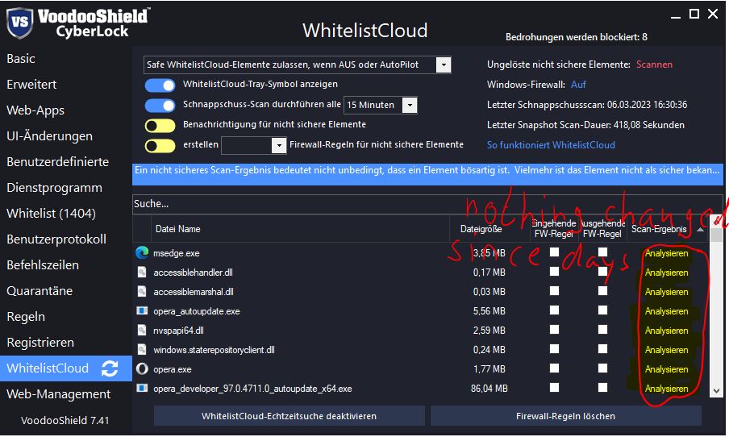This screenshot has height=437, width=729.
Task: Click the 5,56 MB size value
Action: (489, 311)
